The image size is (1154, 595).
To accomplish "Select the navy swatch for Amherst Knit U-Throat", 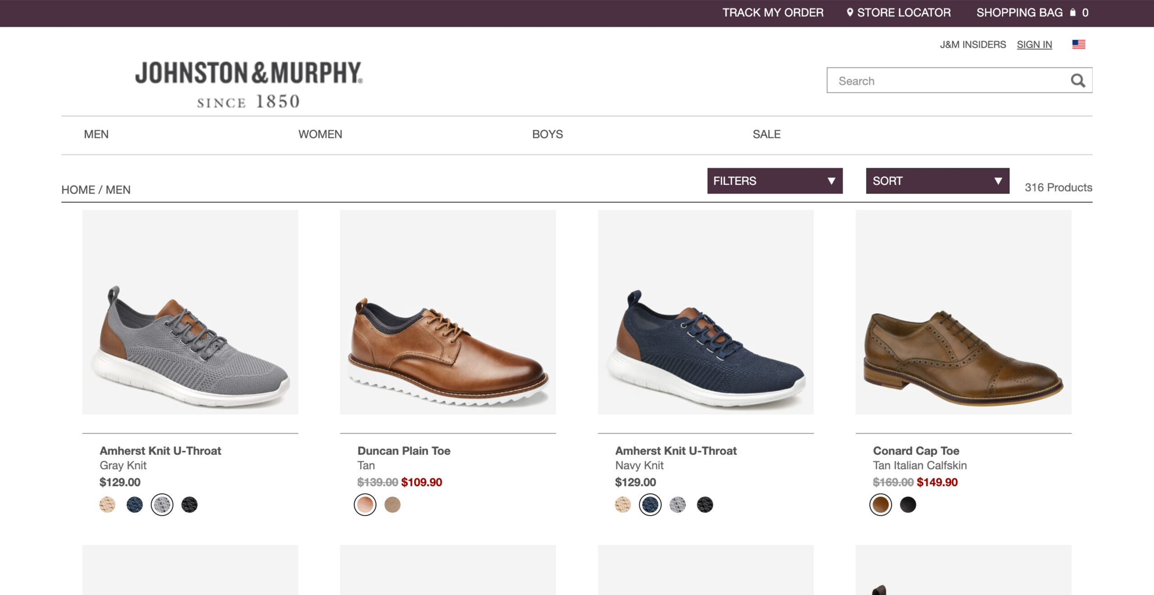I will point(134,506).
